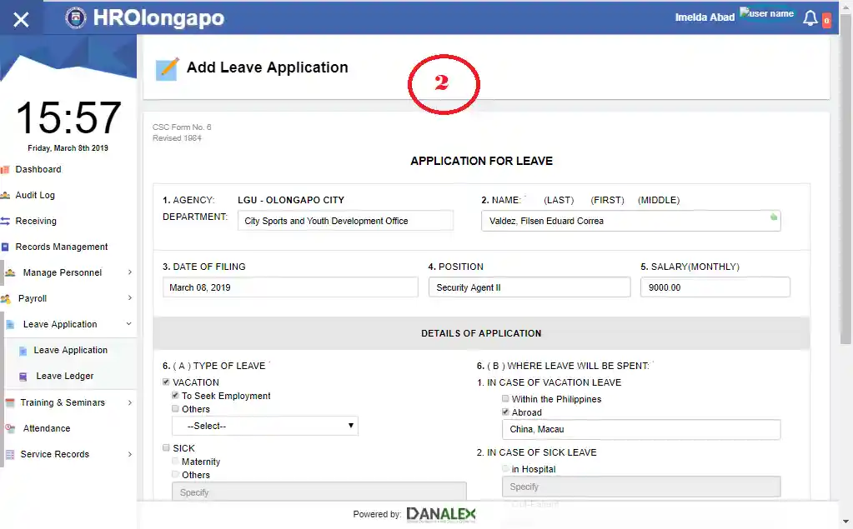853x529 pixels.
Task: Open the notifications bell
Action: pos(810,18)
